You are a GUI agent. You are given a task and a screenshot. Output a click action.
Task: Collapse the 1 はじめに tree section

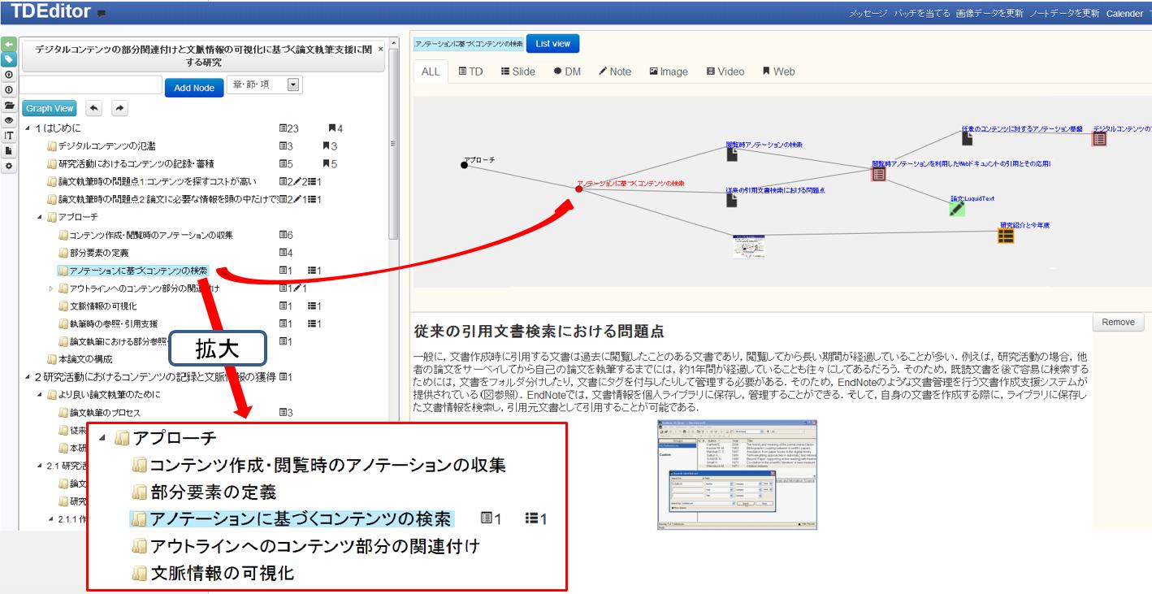pyautogui.click(x=28, y=128)
